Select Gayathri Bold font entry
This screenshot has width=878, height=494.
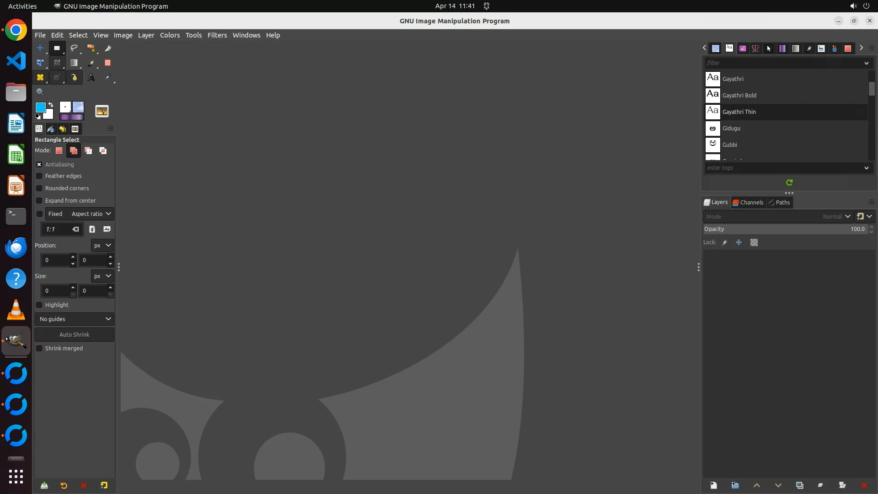click(x=739, y=96)
